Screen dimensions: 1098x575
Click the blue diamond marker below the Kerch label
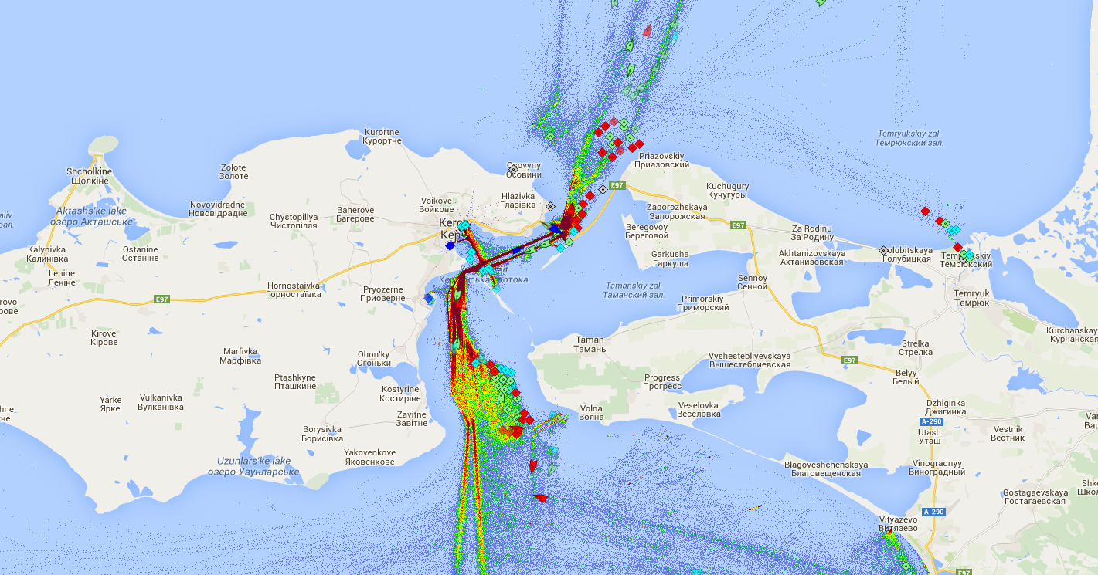pyautogui.click(x=450, y=245)
